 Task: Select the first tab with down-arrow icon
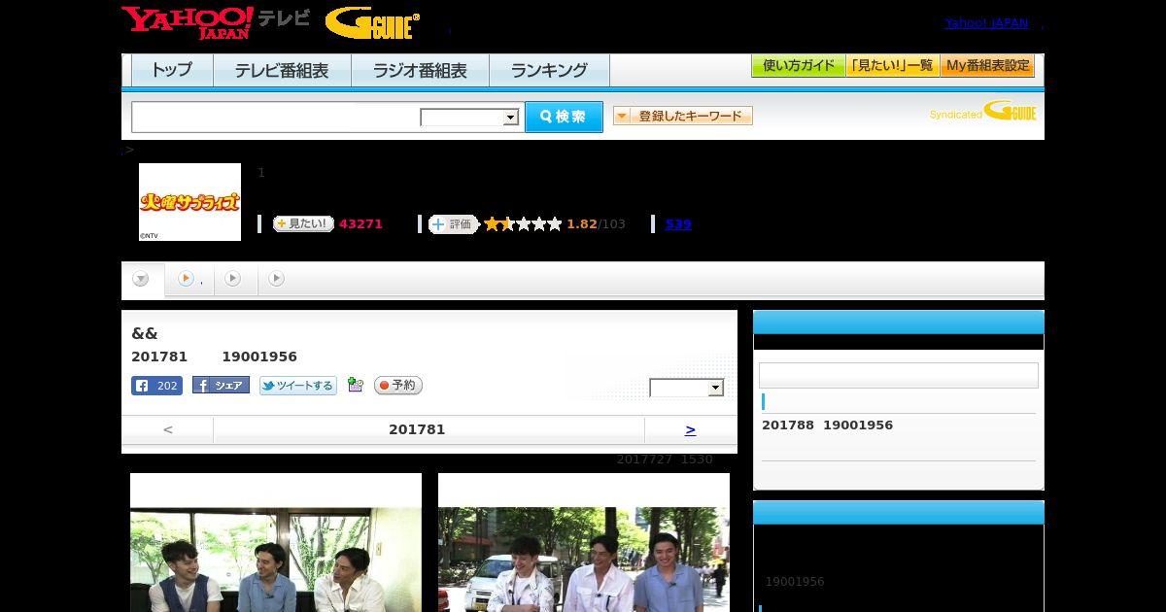[x=142, y=279]
